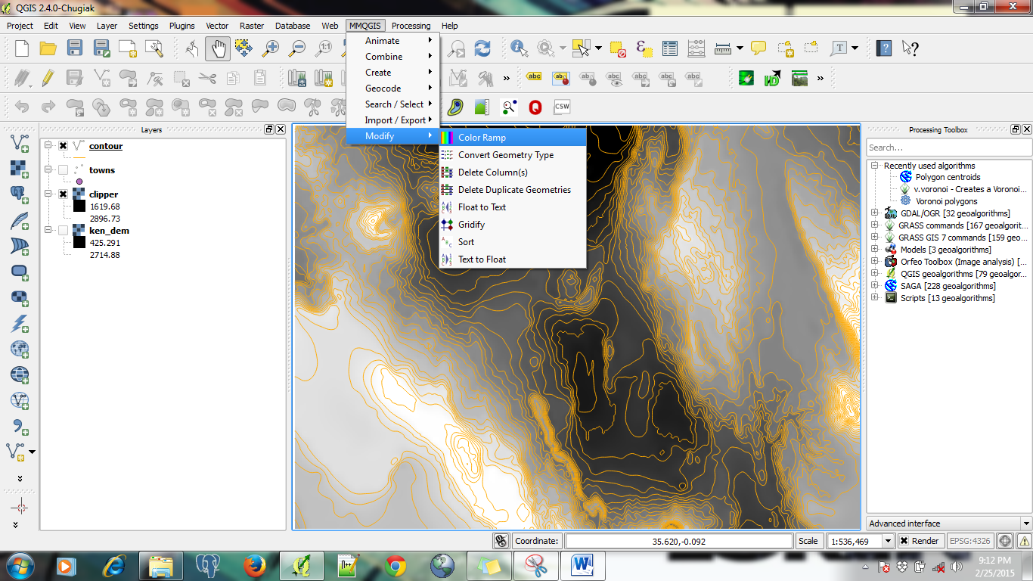Hide the contour layer
Image resolution: width=1033 pixels, height=581 pixels.
click(x=63, y=145)
